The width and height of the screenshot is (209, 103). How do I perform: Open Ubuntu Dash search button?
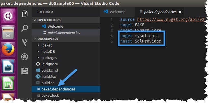click(x=8, y=16)
